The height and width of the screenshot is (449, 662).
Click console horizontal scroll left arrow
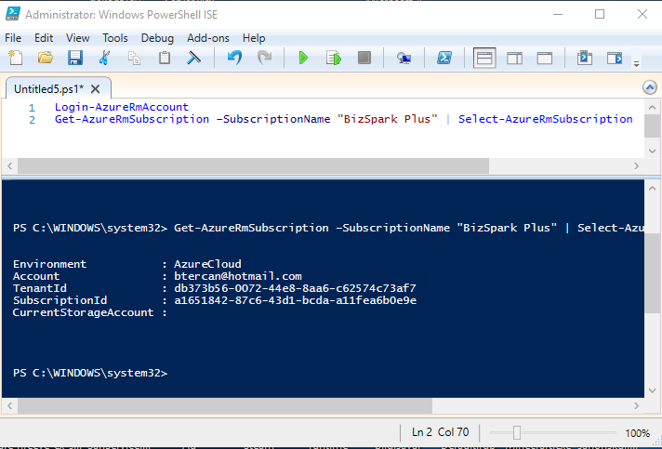click(x=9, y=406)
